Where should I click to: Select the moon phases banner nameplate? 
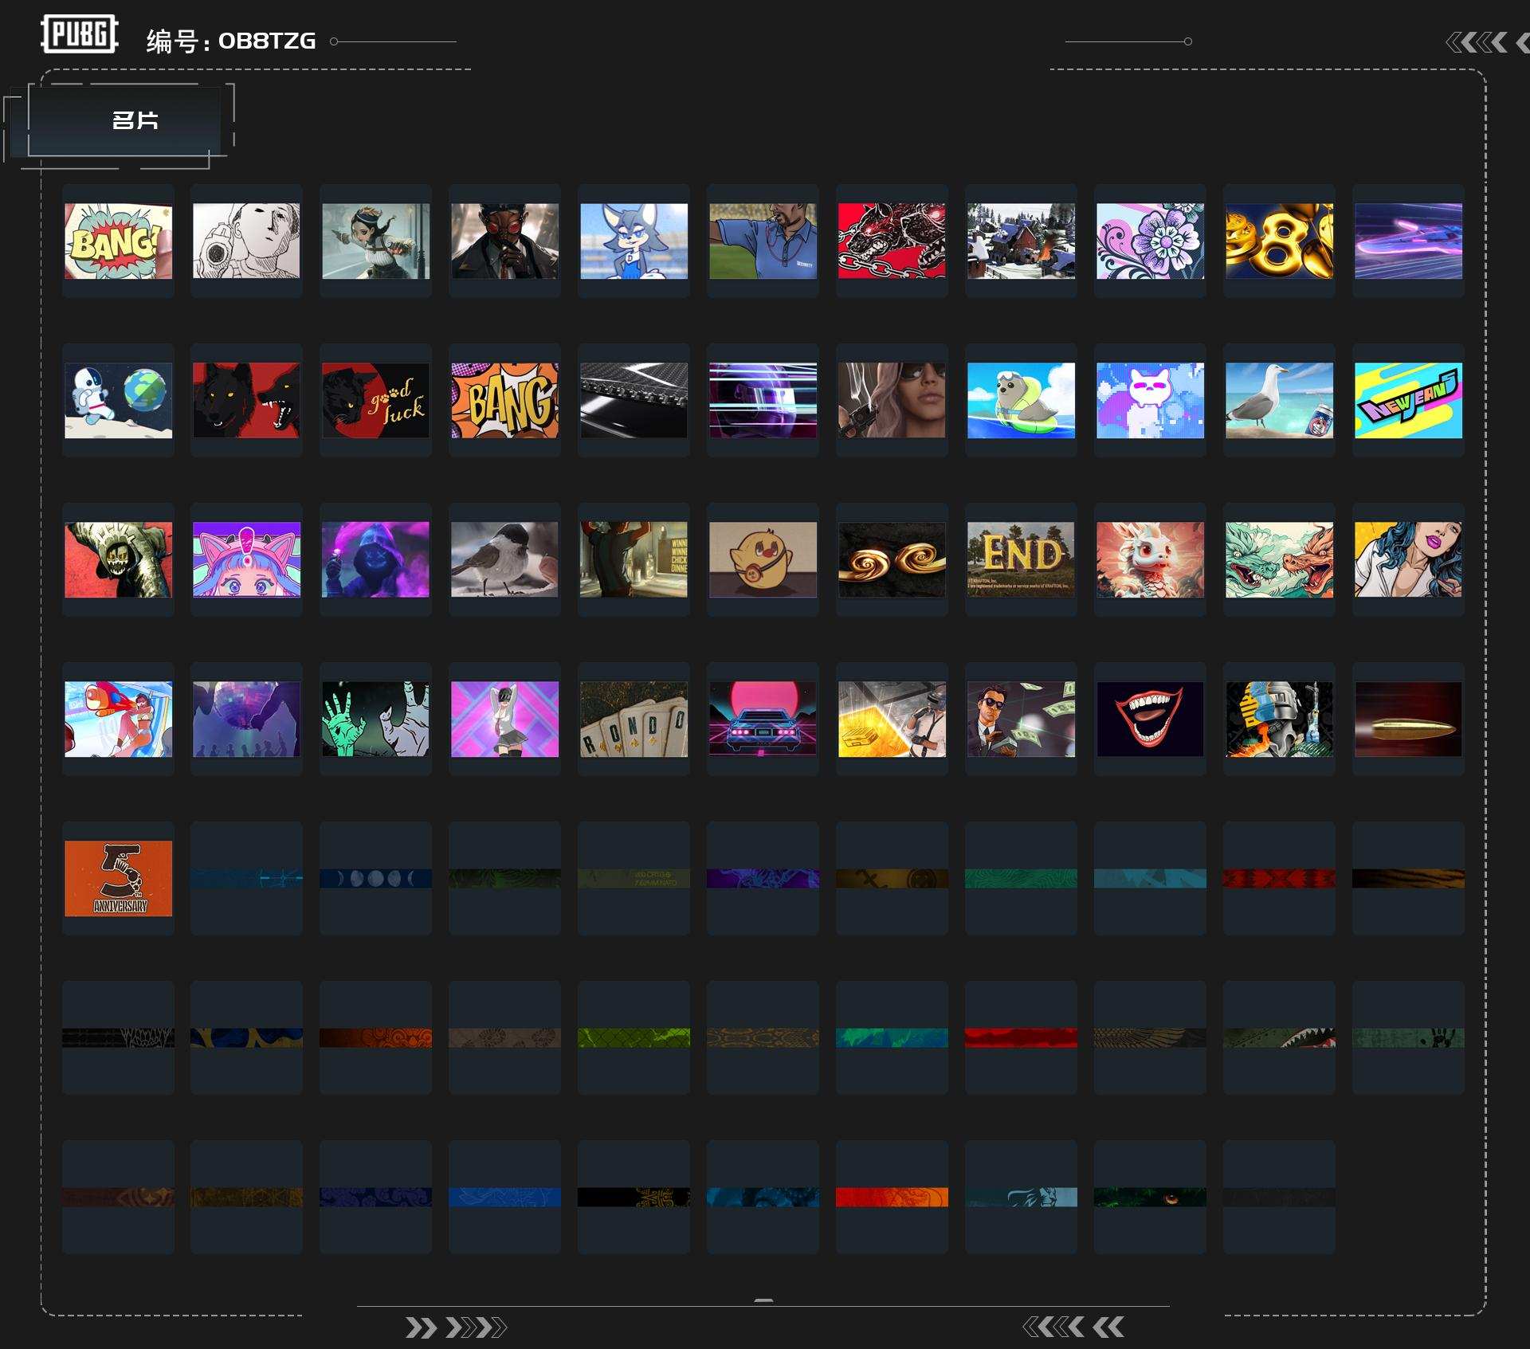tap(375, 878)
